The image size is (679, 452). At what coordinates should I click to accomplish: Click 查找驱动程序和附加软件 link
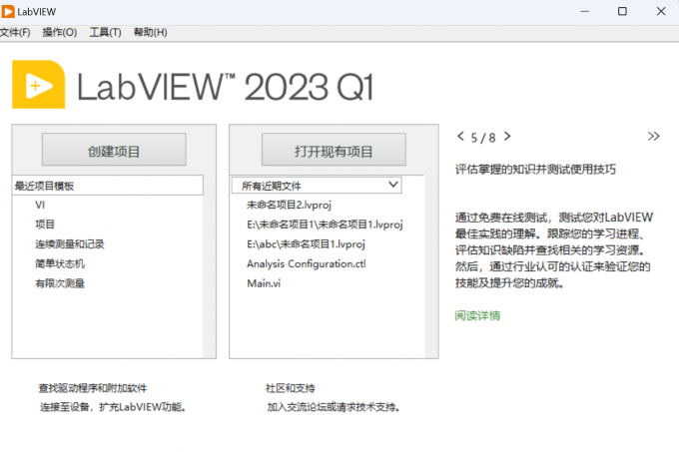93,388
